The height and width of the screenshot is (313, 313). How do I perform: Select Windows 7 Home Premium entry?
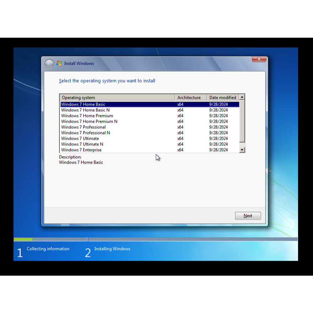[150, 116]
